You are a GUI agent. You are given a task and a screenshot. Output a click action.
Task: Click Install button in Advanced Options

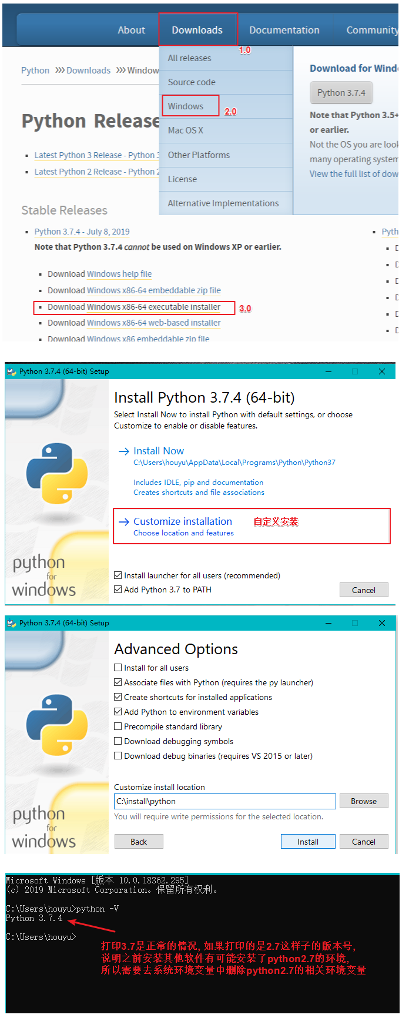308,842
